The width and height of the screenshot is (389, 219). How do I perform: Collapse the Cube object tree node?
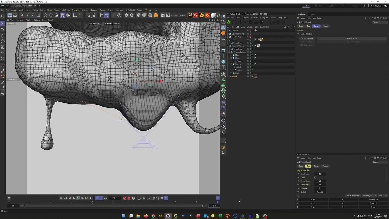[231, 58]
